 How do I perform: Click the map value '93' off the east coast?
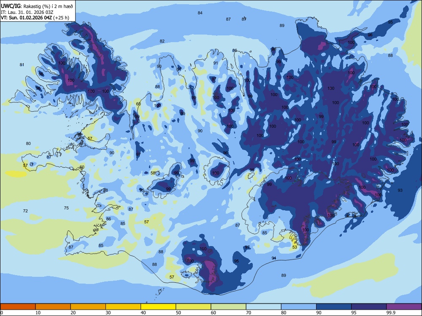coord(400,190)
